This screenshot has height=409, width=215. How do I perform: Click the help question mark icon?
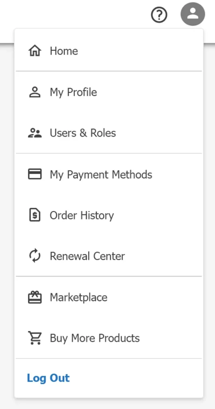pyautogui.click(x=159, y=16)
